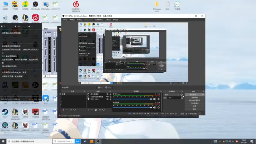Add a new scene with the plus icon
This screenshot has width=256, height=144.
63,110
